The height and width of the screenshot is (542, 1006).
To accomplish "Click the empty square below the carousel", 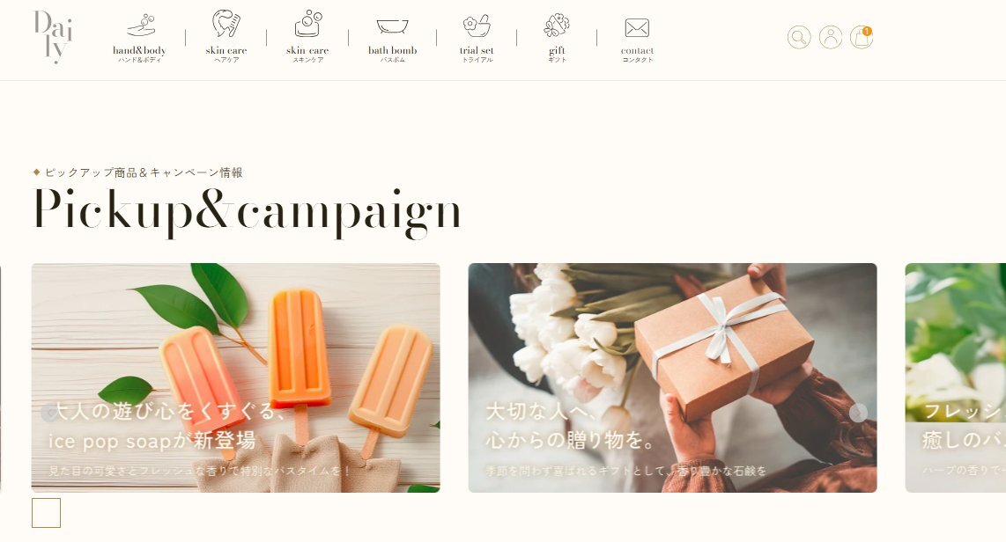I will (x=46, y=513).
